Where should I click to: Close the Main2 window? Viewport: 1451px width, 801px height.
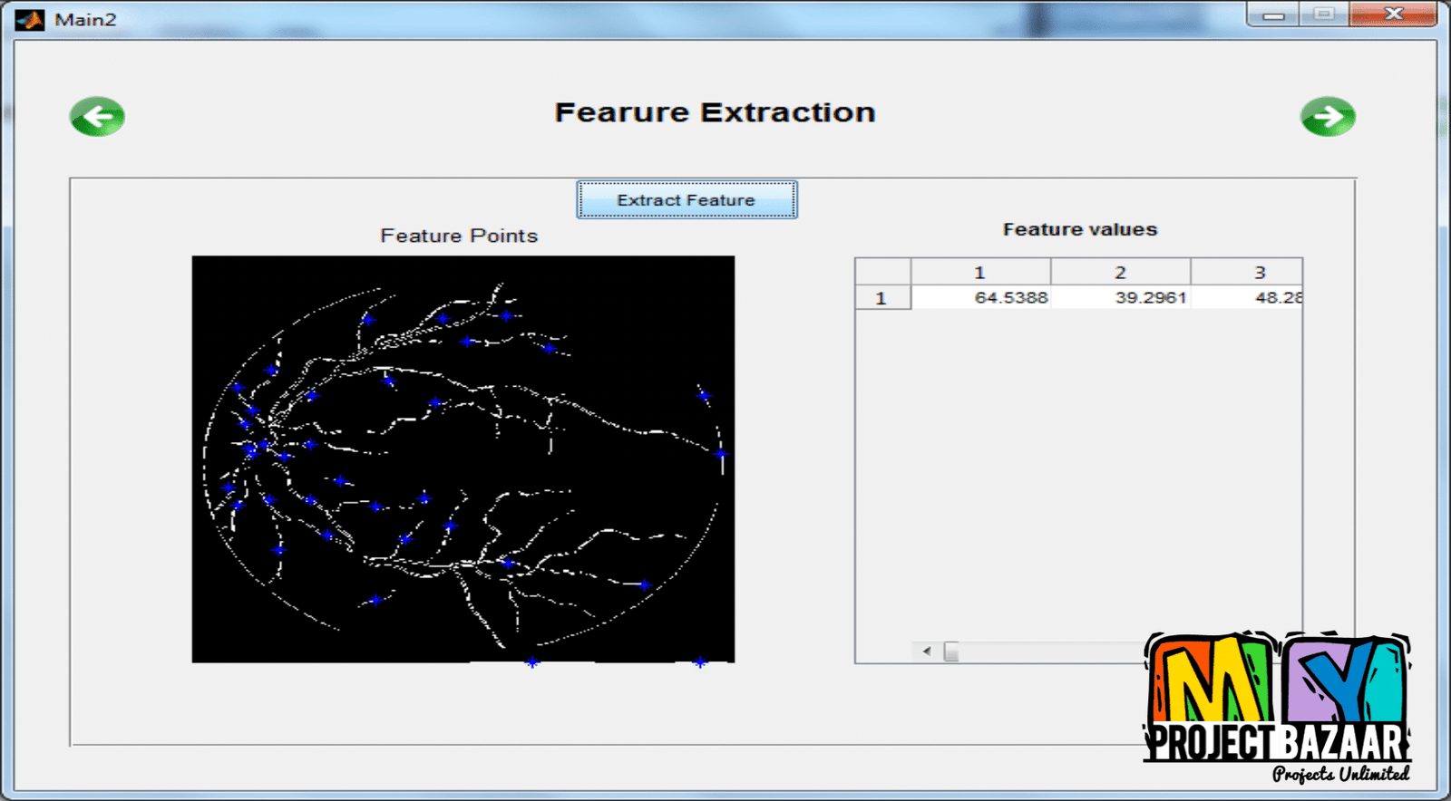pos(1393,14)
